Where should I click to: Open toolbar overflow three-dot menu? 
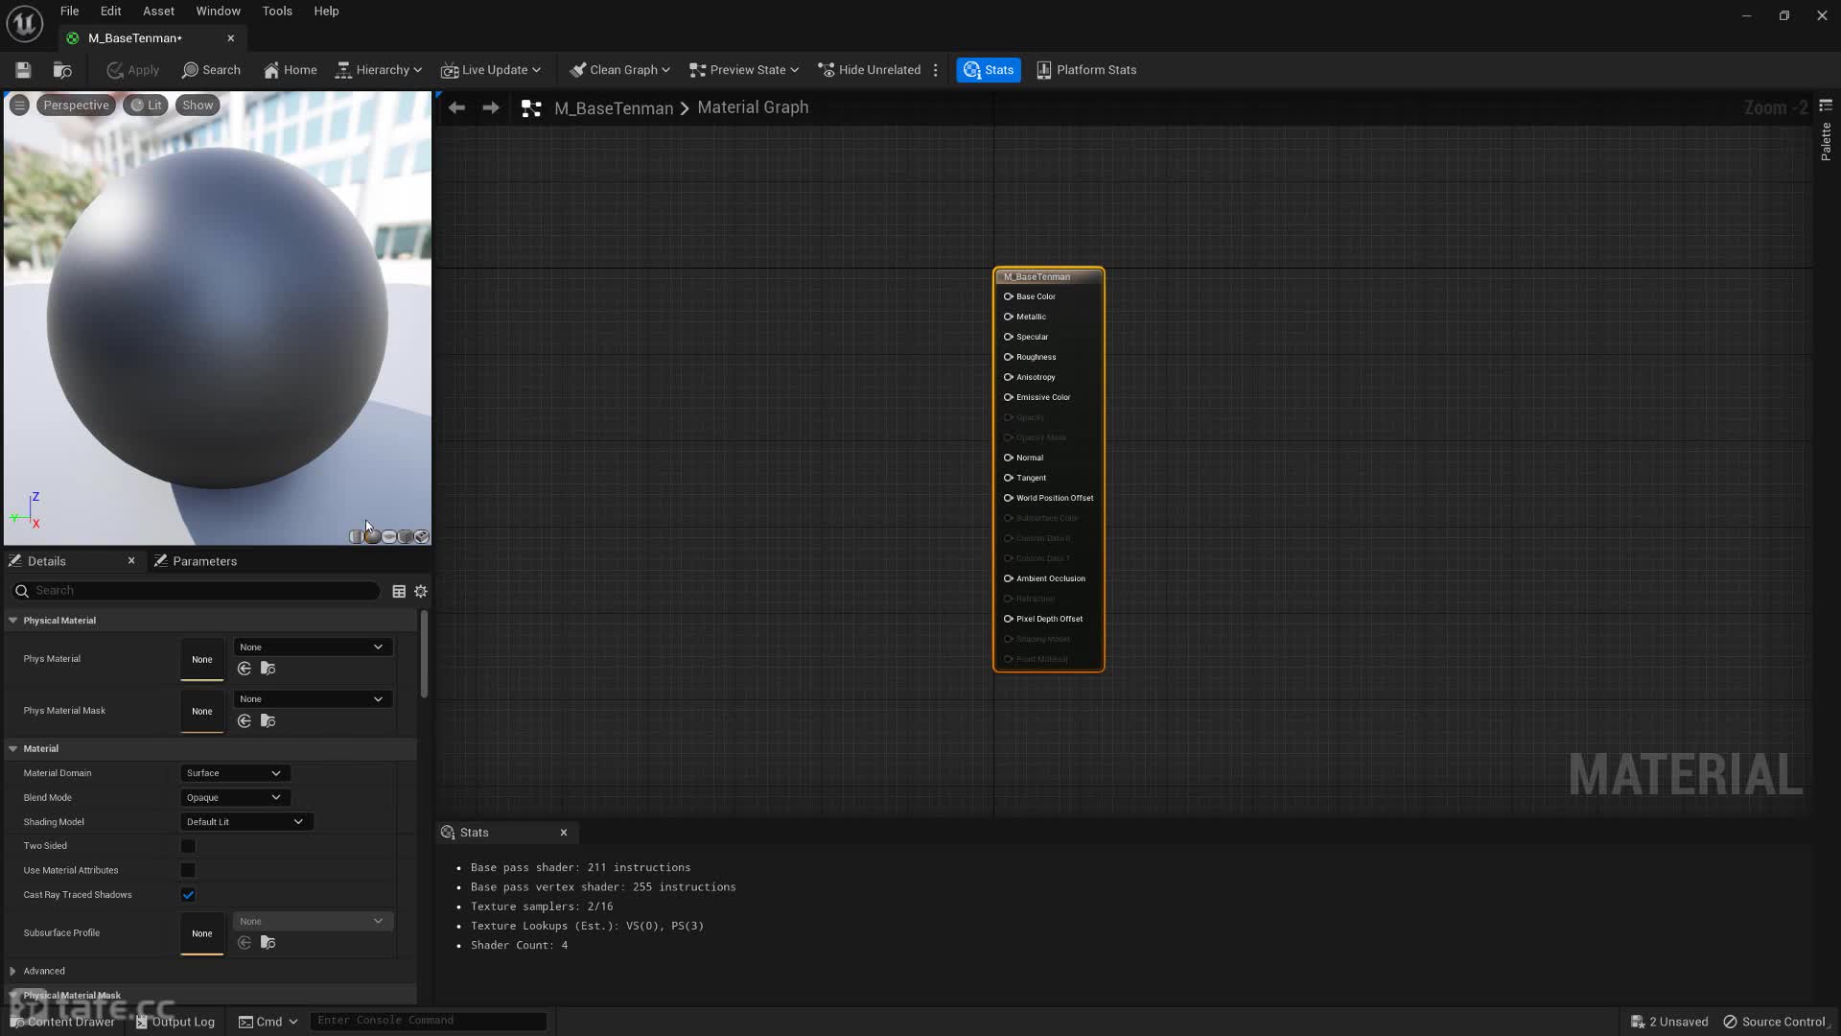pyautogui.click(x=936, y=70)
